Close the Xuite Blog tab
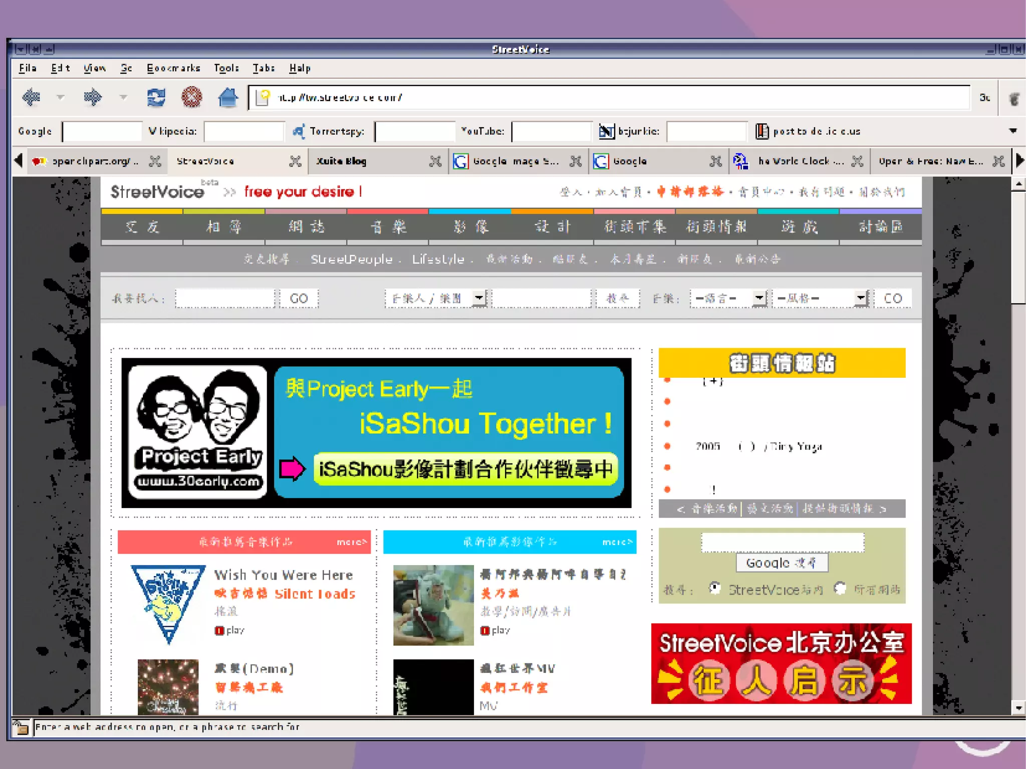This screenshot has height=769, width=1026. tap(435, 161)
